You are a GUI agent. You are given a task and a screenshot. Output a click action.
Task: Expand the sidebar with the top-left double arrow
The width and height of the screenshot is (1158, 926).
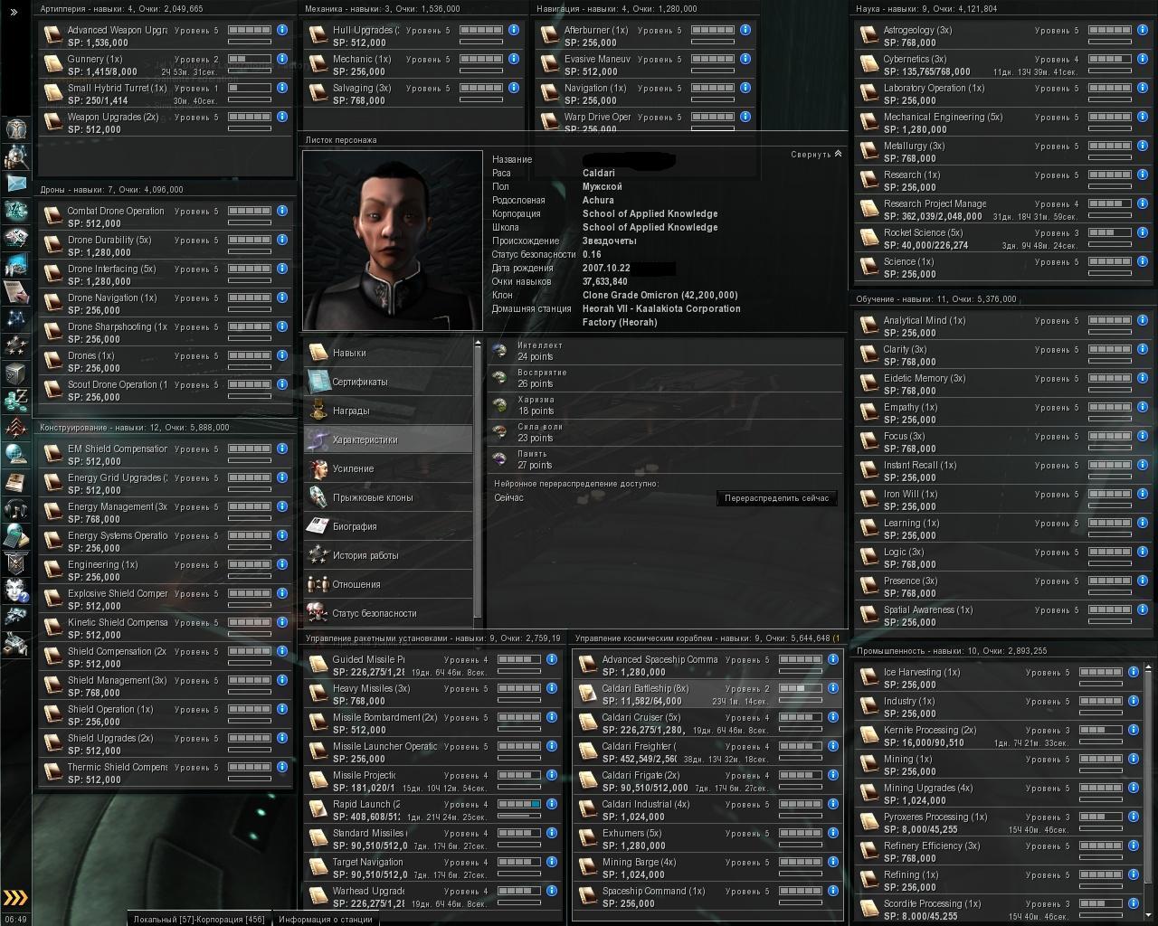click(14, 12)
